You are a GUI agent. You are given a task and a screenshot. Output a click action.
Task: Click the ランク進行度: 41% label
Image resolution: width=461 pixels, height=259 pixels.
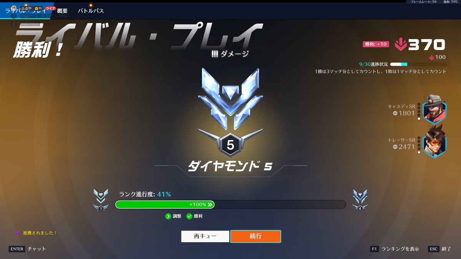pos(145,194)
